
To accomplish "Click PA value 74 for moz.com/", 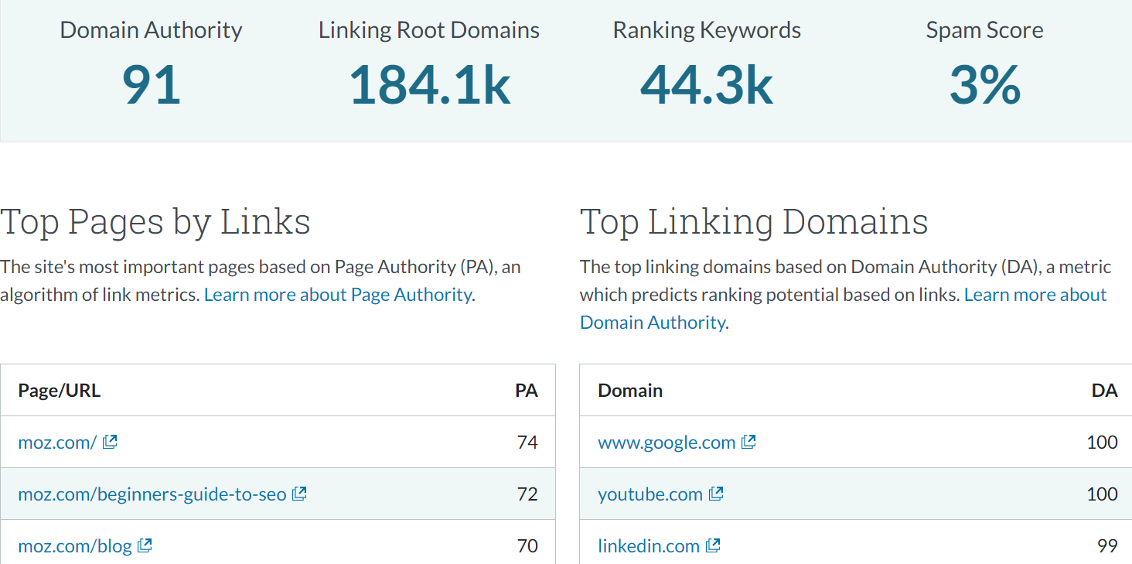I will coord(527,443).
